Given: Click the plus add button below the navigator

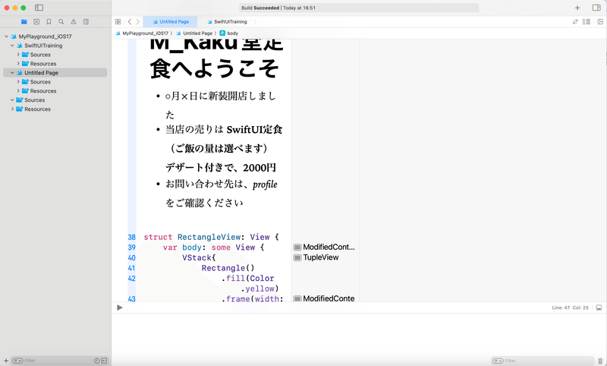Looking at the screenshot, I should [x=6, y=361].
